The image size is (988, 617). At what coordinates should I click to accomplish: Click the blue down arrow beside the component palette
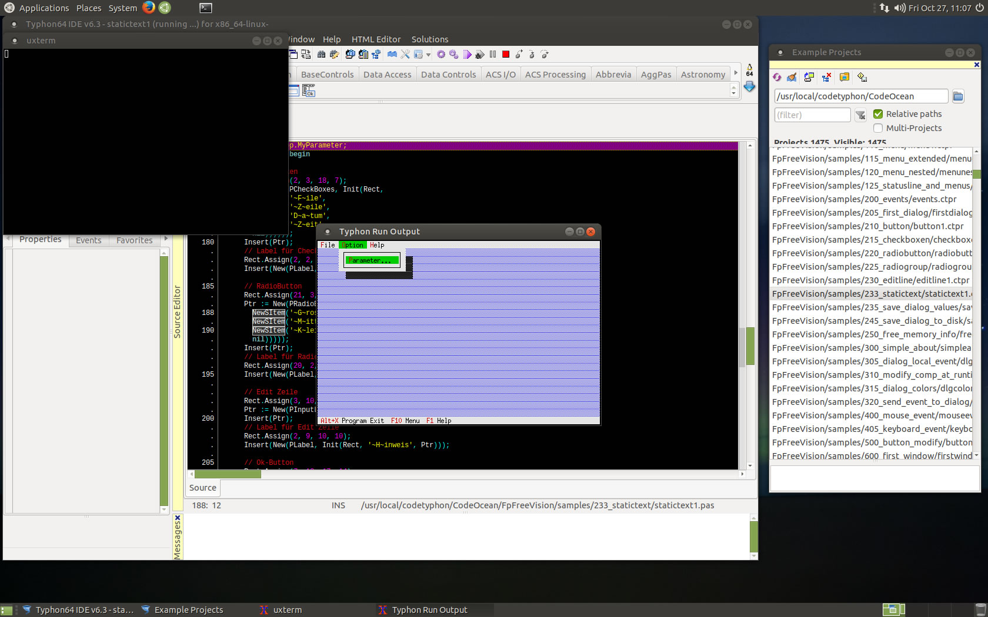pos(749,86)
